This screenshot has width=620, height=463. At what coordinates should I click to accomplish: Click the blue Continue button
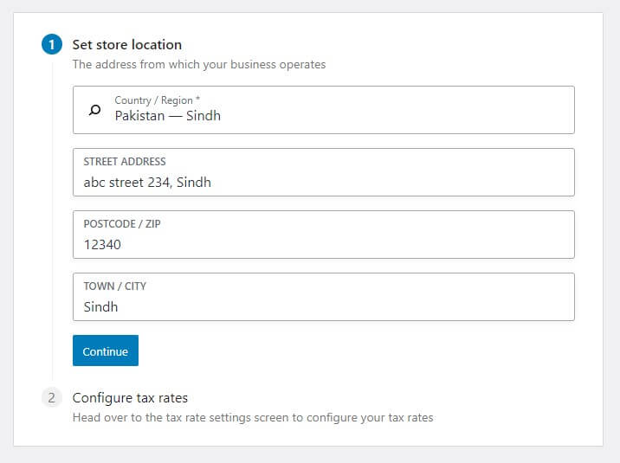coord(106,350)
